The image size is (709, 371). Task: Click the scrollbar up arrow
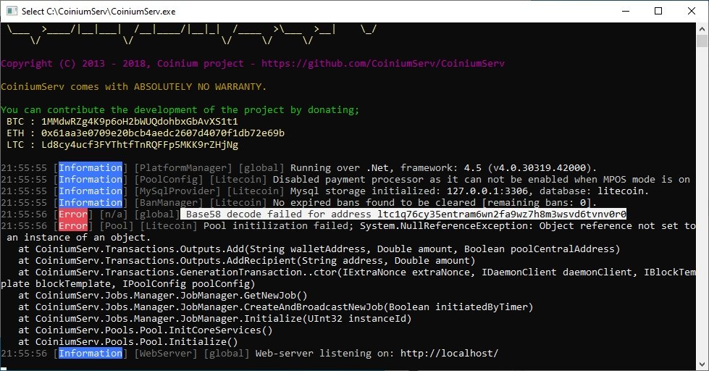pos(702,29)
